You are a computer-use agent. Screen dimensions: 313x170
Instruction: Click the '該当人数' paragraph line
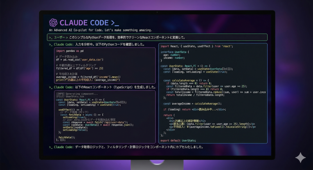coord(212,124)
